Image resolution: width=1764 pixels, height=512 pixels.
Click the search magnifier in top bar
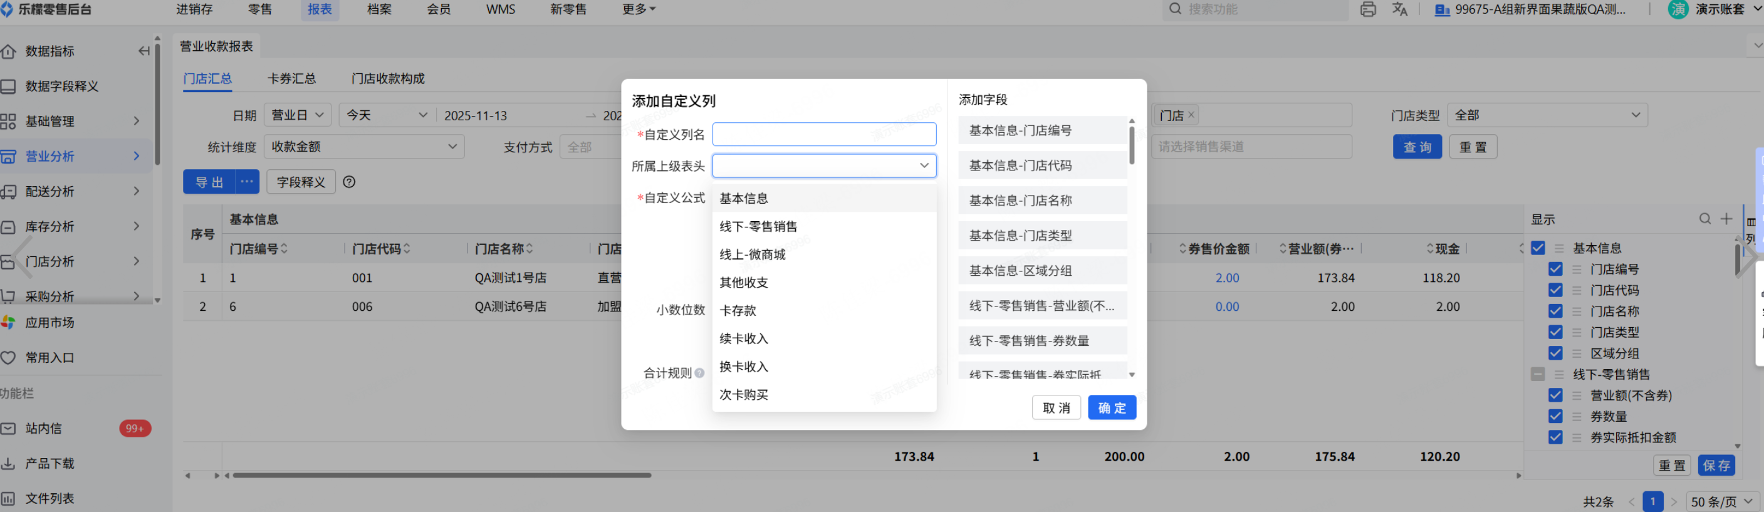(1175, 9)
